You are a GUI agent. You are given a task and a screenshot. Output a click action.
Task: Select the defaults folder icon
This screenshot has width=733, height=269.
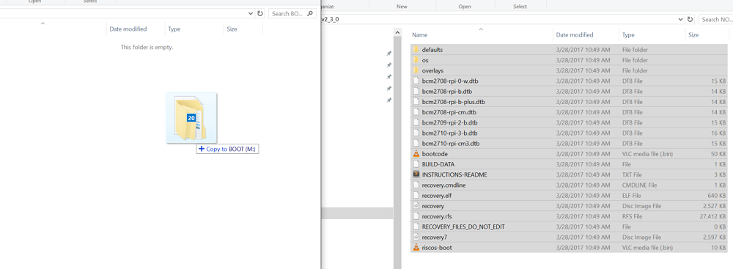[x=416, y=50]
